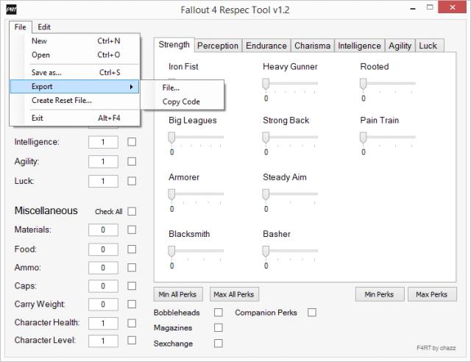471x362 pixels.
Task: Choose Open from the File menu
Action: [75, 55]
